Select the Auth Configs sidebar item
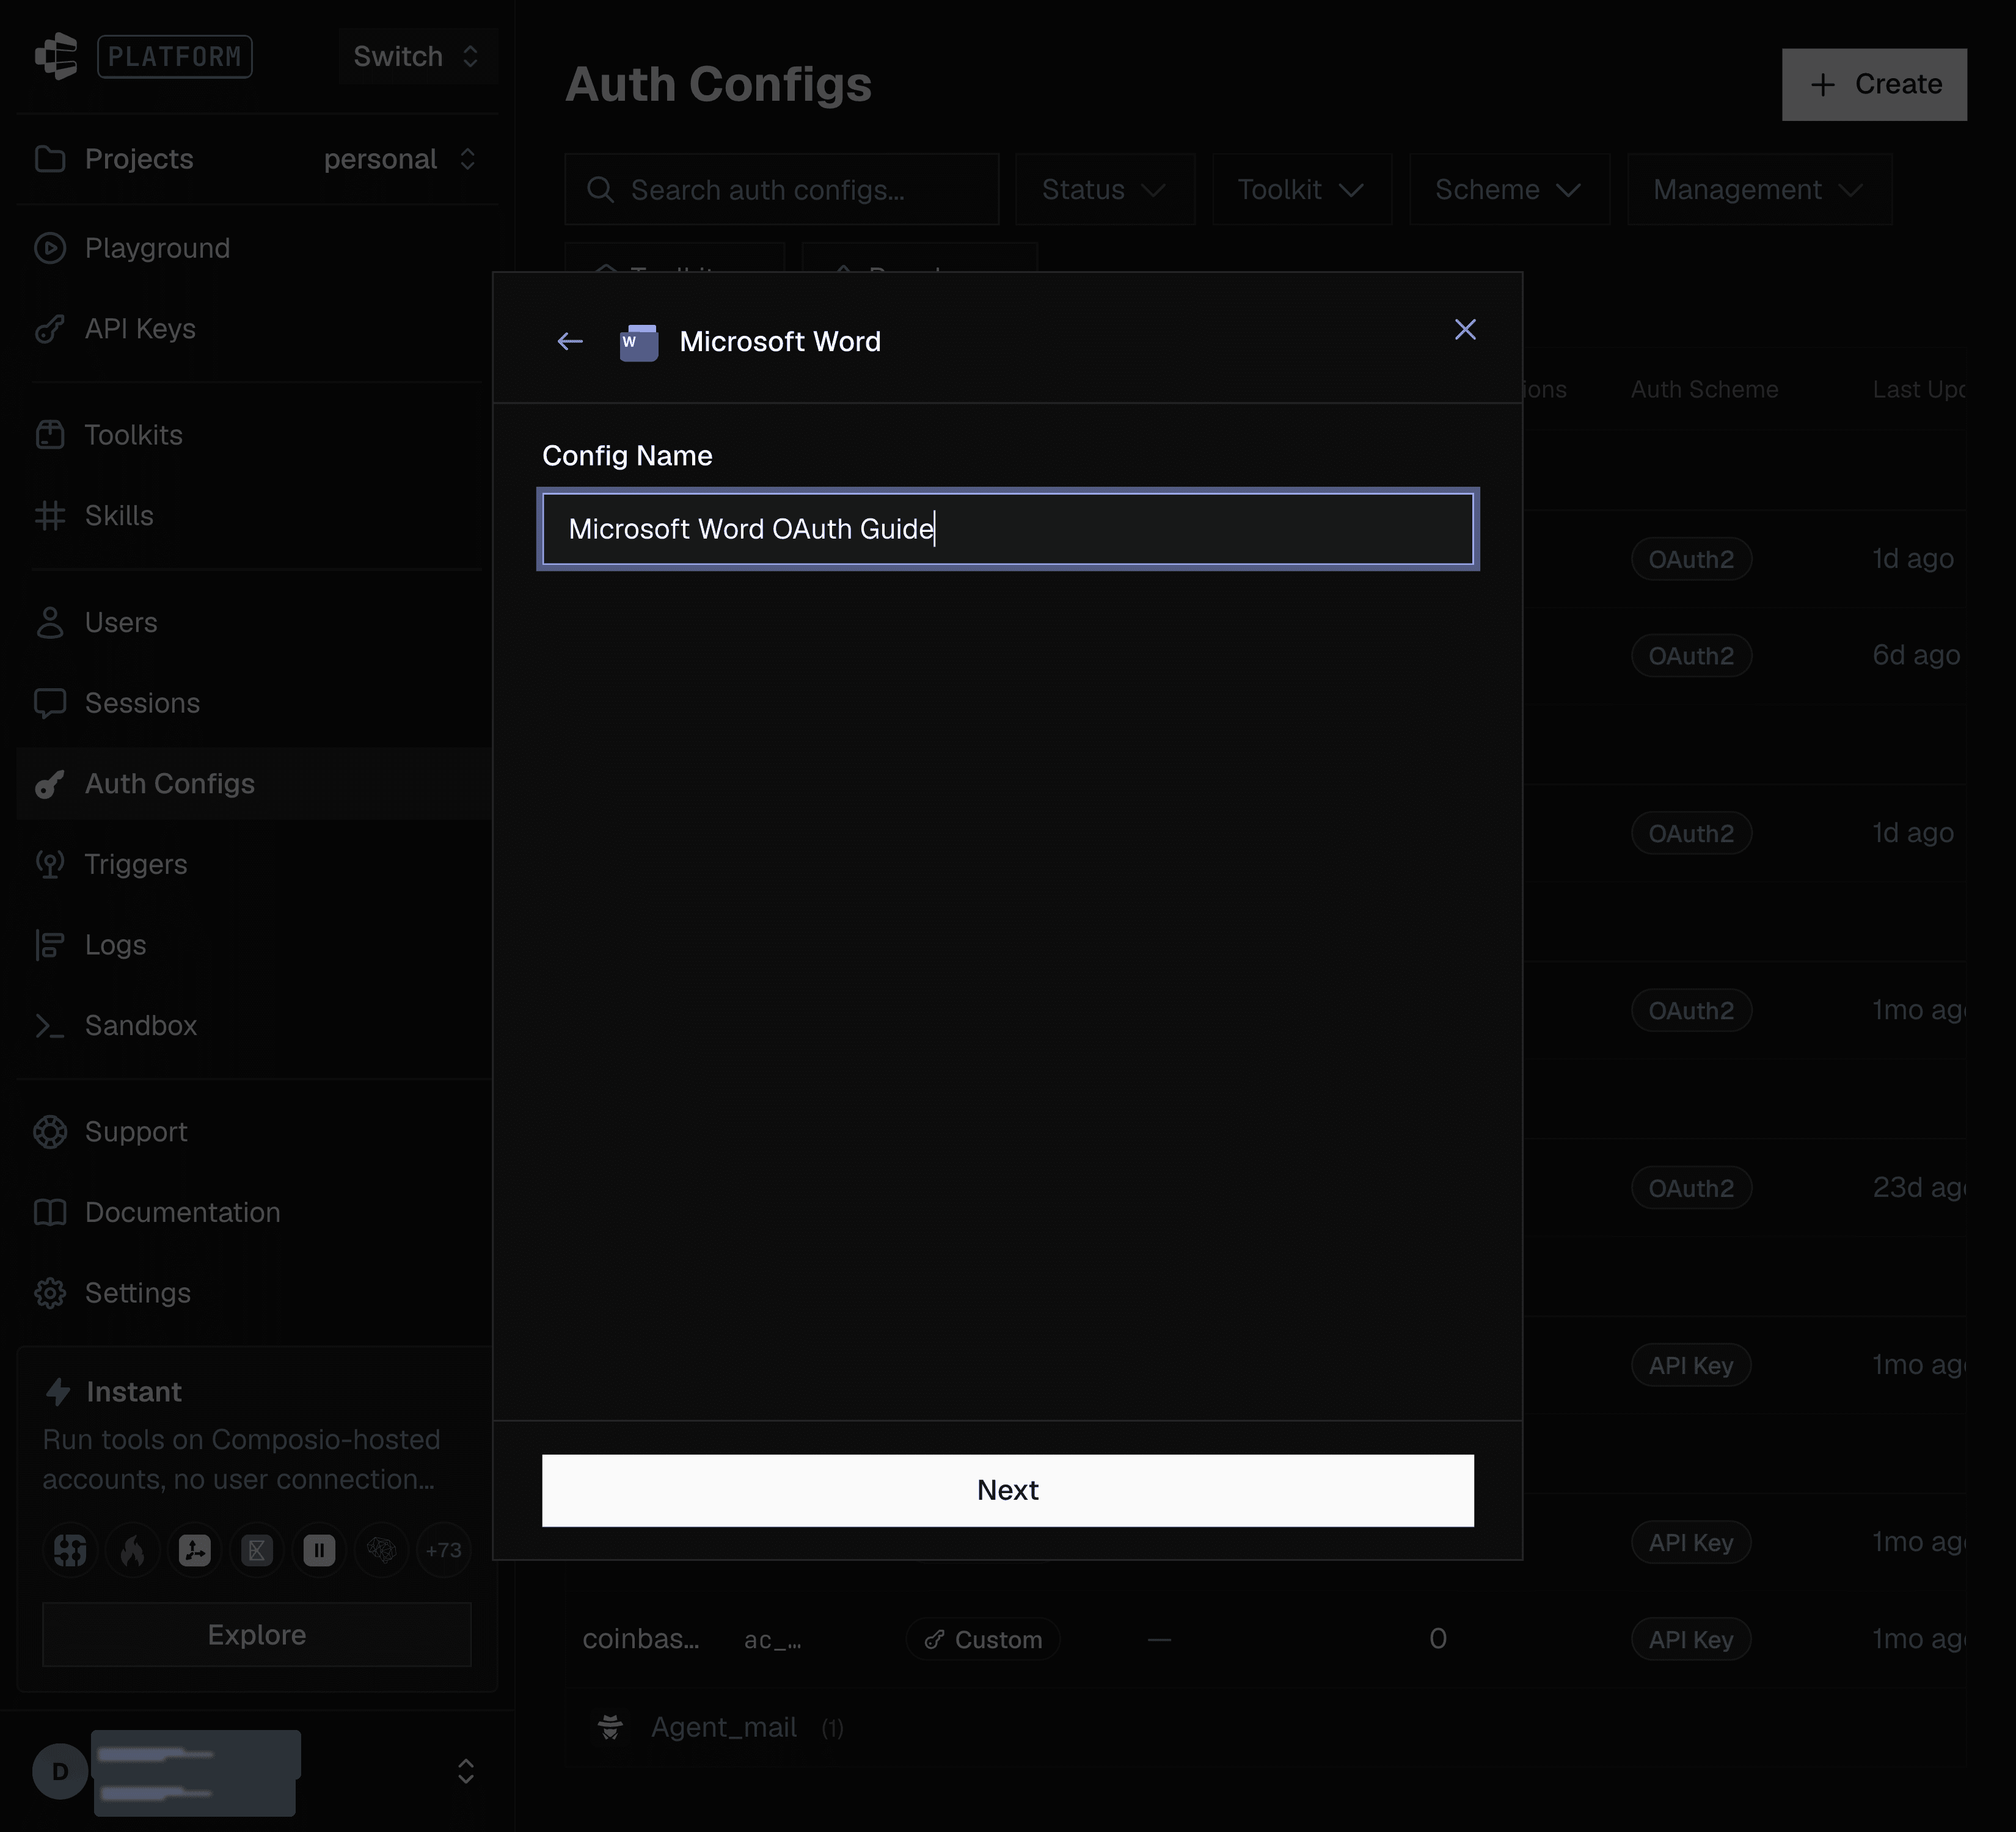 (254, 783)
